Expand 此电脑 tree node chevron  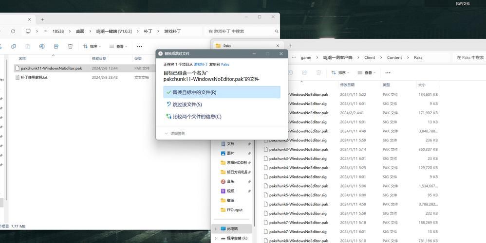click(215, 228)
